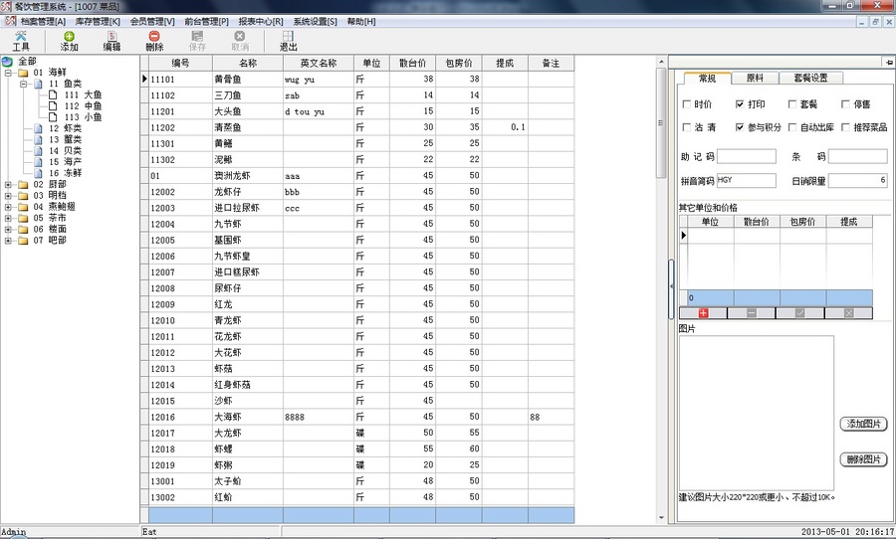Open the 档案管理[A] menu
Viewport: 896px width, 539px height.
click(x=43, y=21)
